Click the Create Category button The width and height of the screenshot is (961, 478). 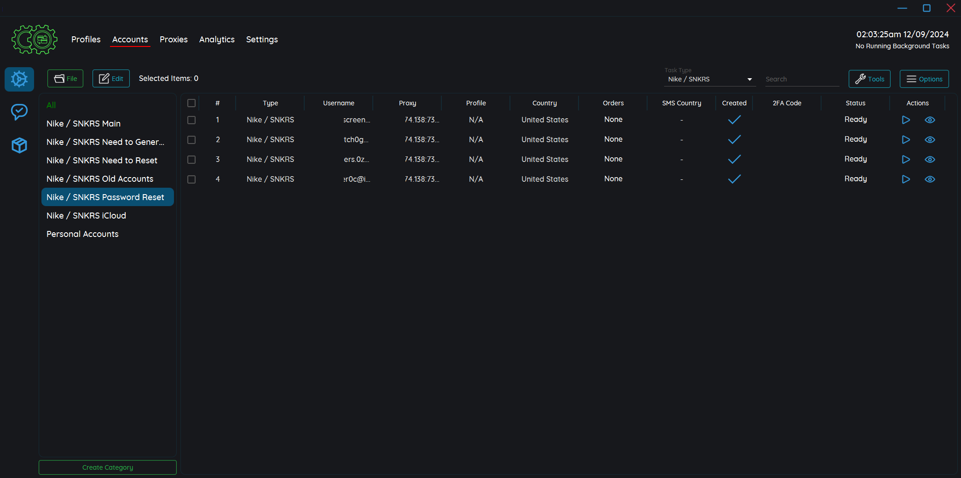[x=108, y=467]
